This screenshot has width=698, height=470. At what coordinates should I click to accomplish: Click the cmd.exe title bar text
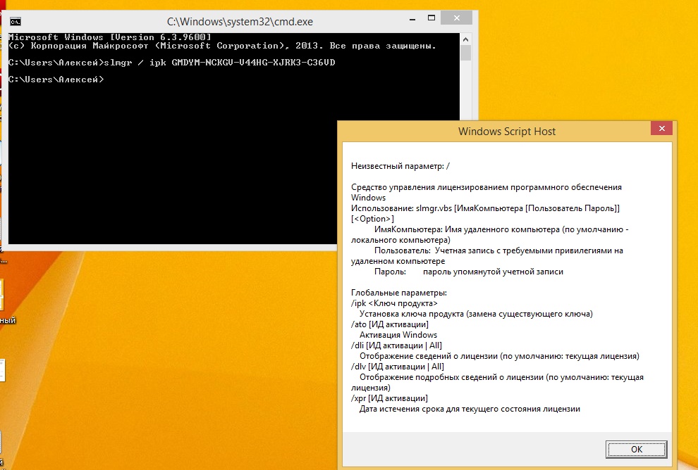tap(240, 21)
